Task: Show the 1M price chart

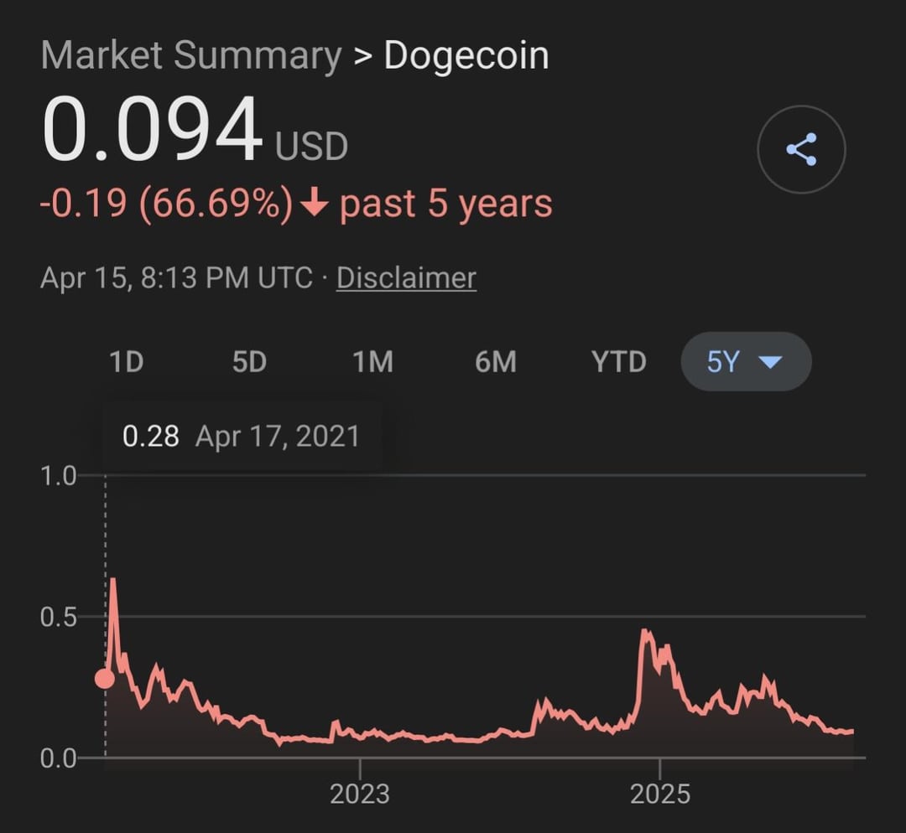Action: 372,362
